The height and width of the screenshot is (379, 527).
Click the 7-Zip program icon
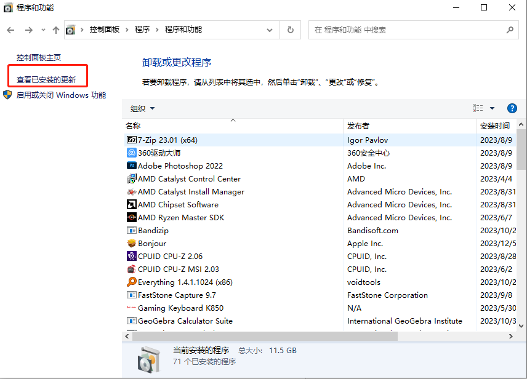[131, 140]
